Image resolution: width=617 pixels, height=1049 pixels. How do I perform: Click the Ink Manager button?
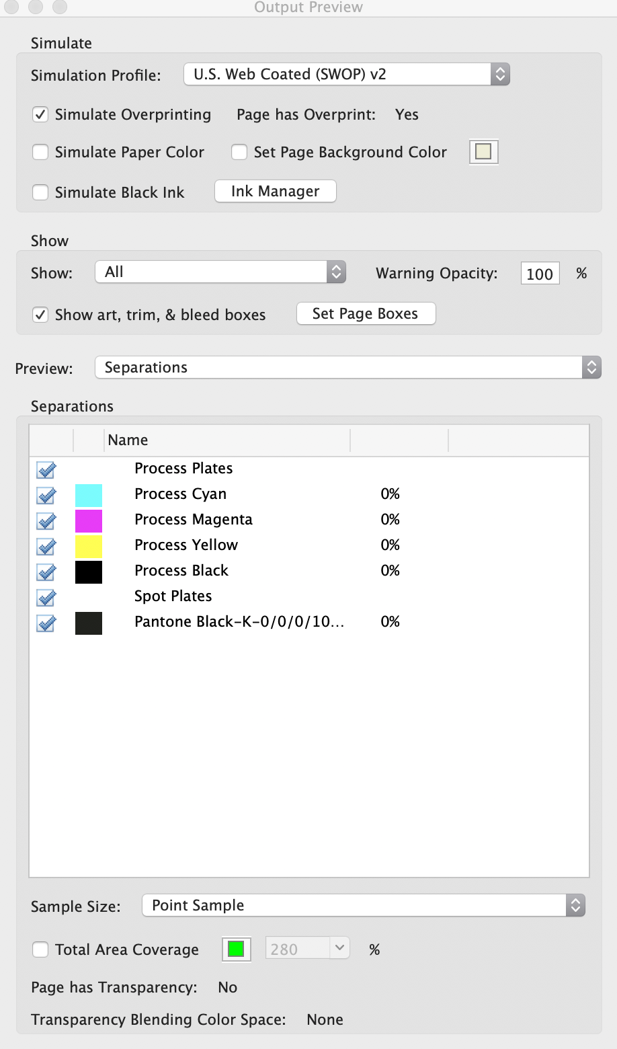click(275, 191)
